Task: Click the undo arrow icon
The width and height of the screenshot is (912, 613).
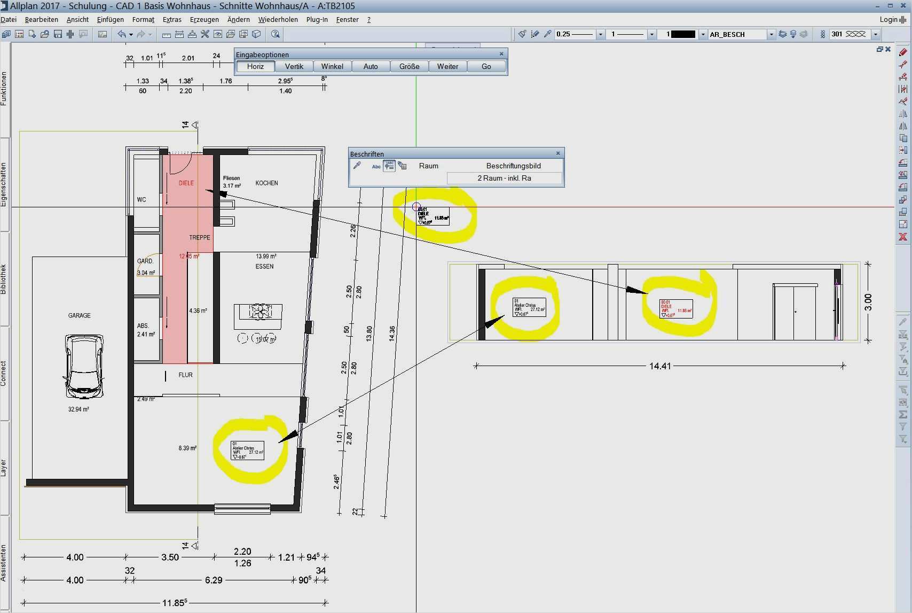Action: pos(122,34)
